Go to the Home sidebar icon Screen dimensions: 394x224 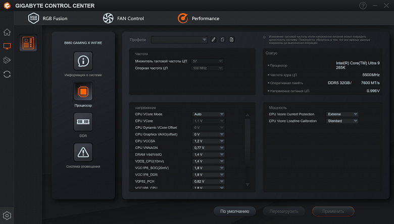[7, 32]
